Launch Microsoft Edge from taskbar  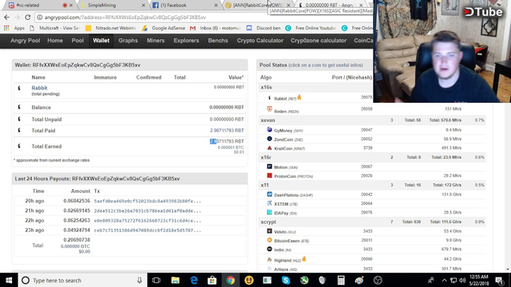(194, 280)
